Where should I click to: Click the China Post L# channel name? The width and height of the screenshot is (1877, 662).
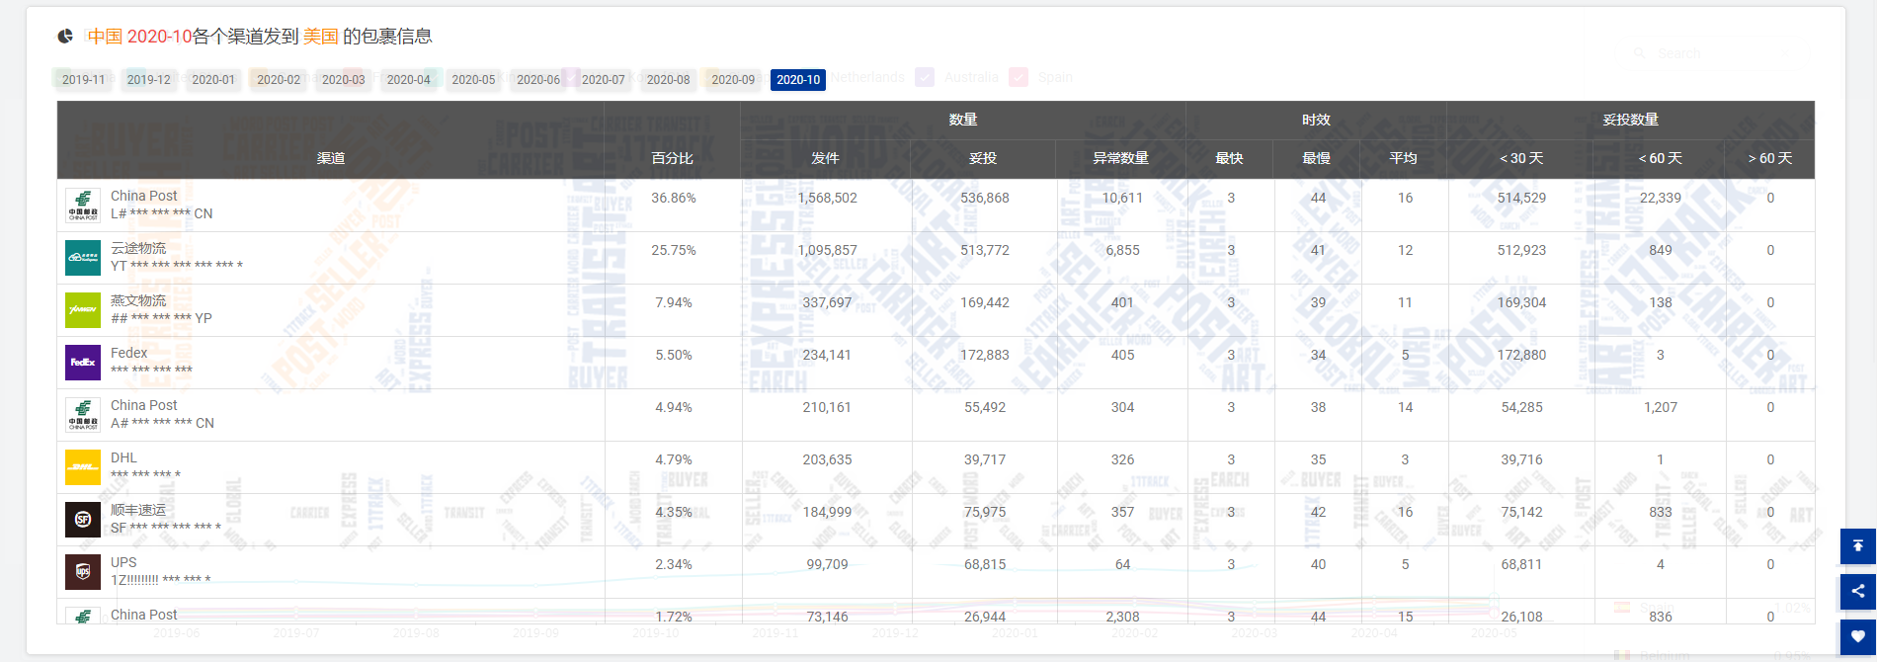point(144,196)
